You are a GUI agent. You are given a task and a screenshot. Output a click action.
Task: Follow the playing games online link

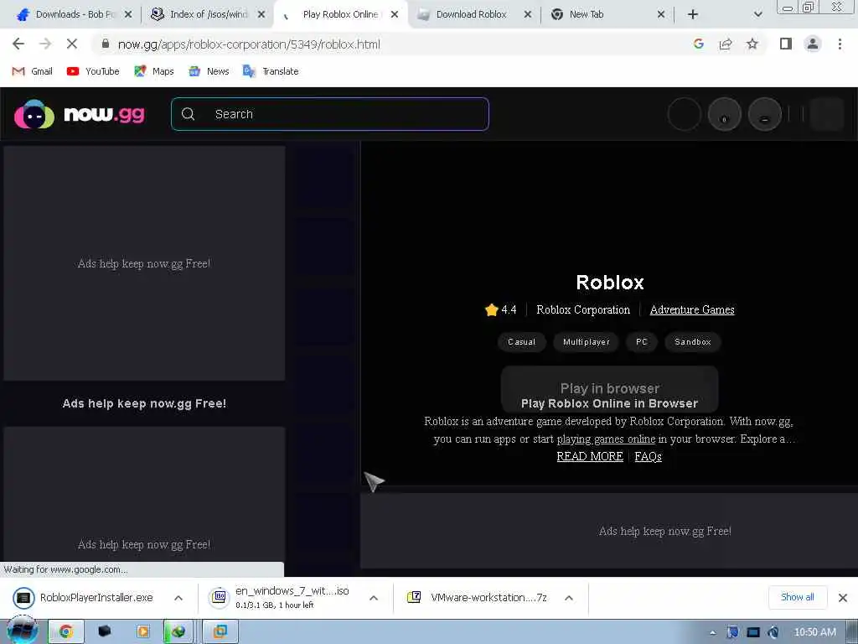click(x=606, y=439)
